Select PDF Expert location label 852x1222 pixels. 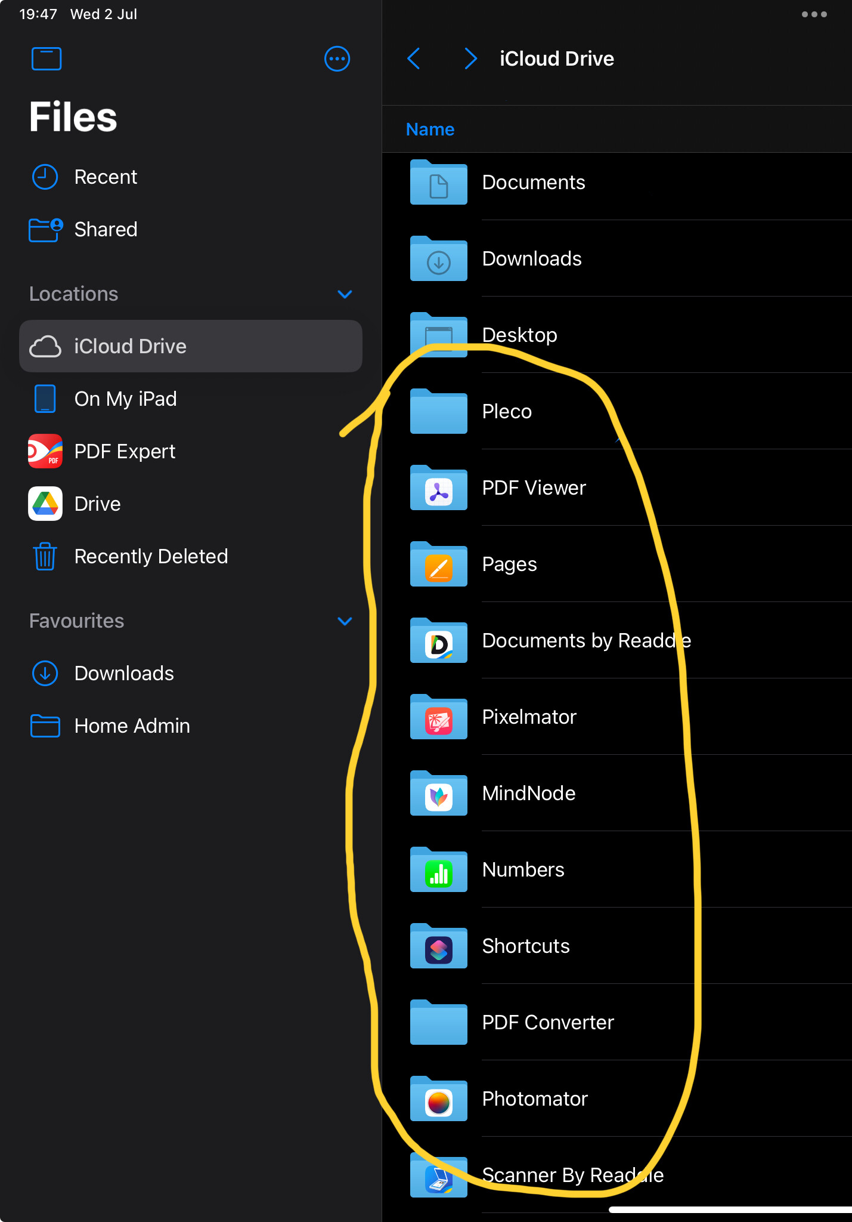(125, 452)
